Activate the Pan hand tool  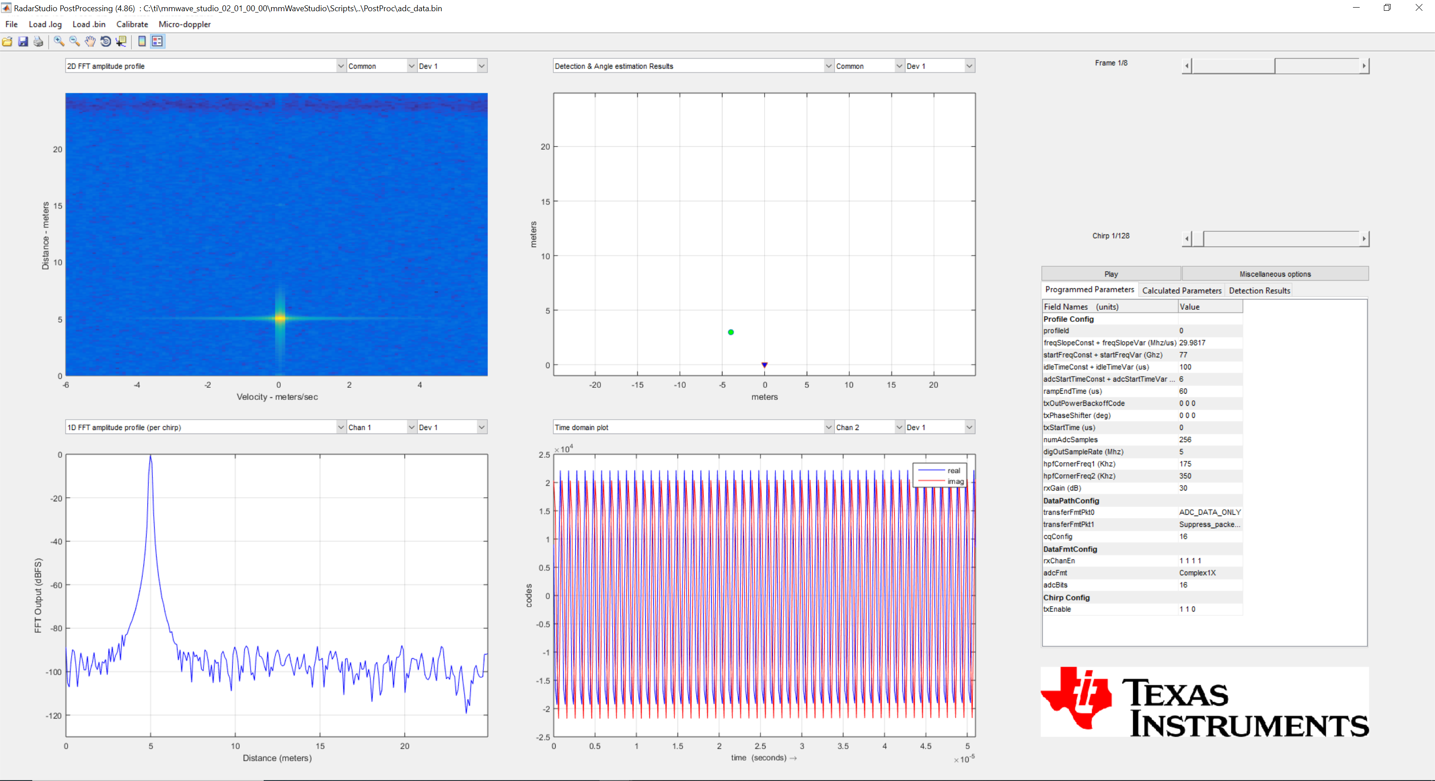(90, 42)
